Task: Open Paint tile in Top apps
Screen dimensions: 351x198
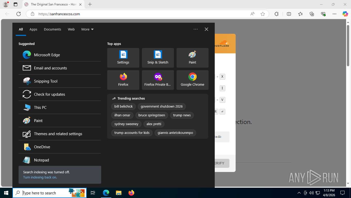Action: (x=192, y=58)
